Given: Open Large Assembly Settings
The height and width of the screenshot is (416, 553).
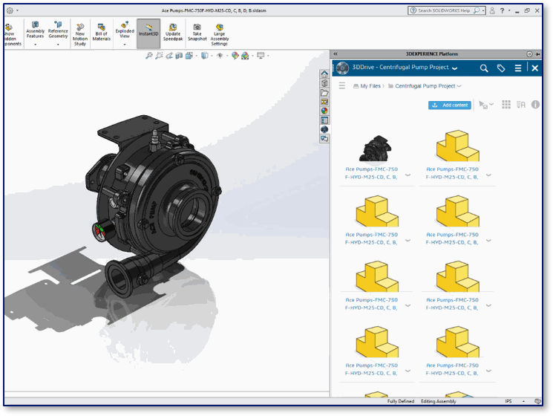Looking at the screenshot, I should pyautogui.click(x=220, y=34).
